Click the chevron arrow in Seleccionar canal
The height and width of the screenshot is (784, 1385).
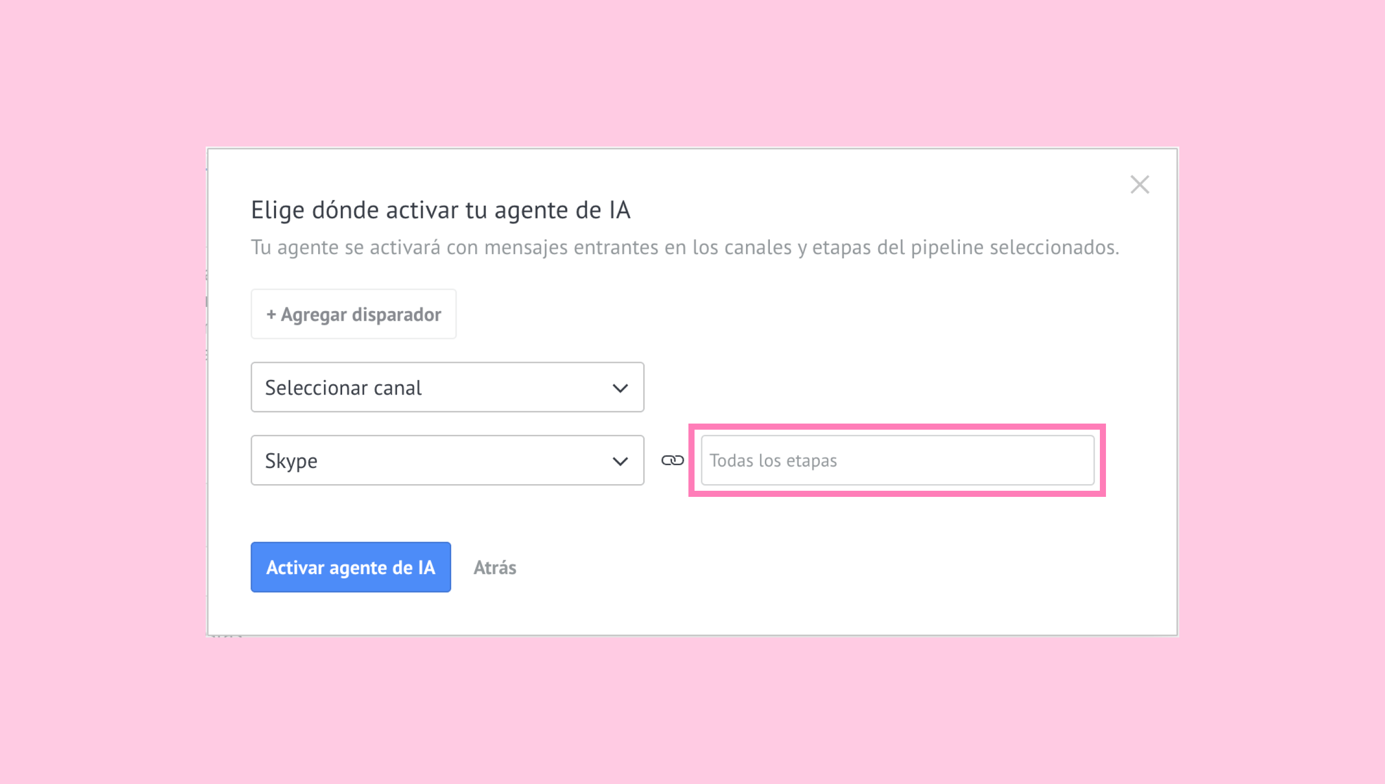pyautogui.click(x=620, y=388)
